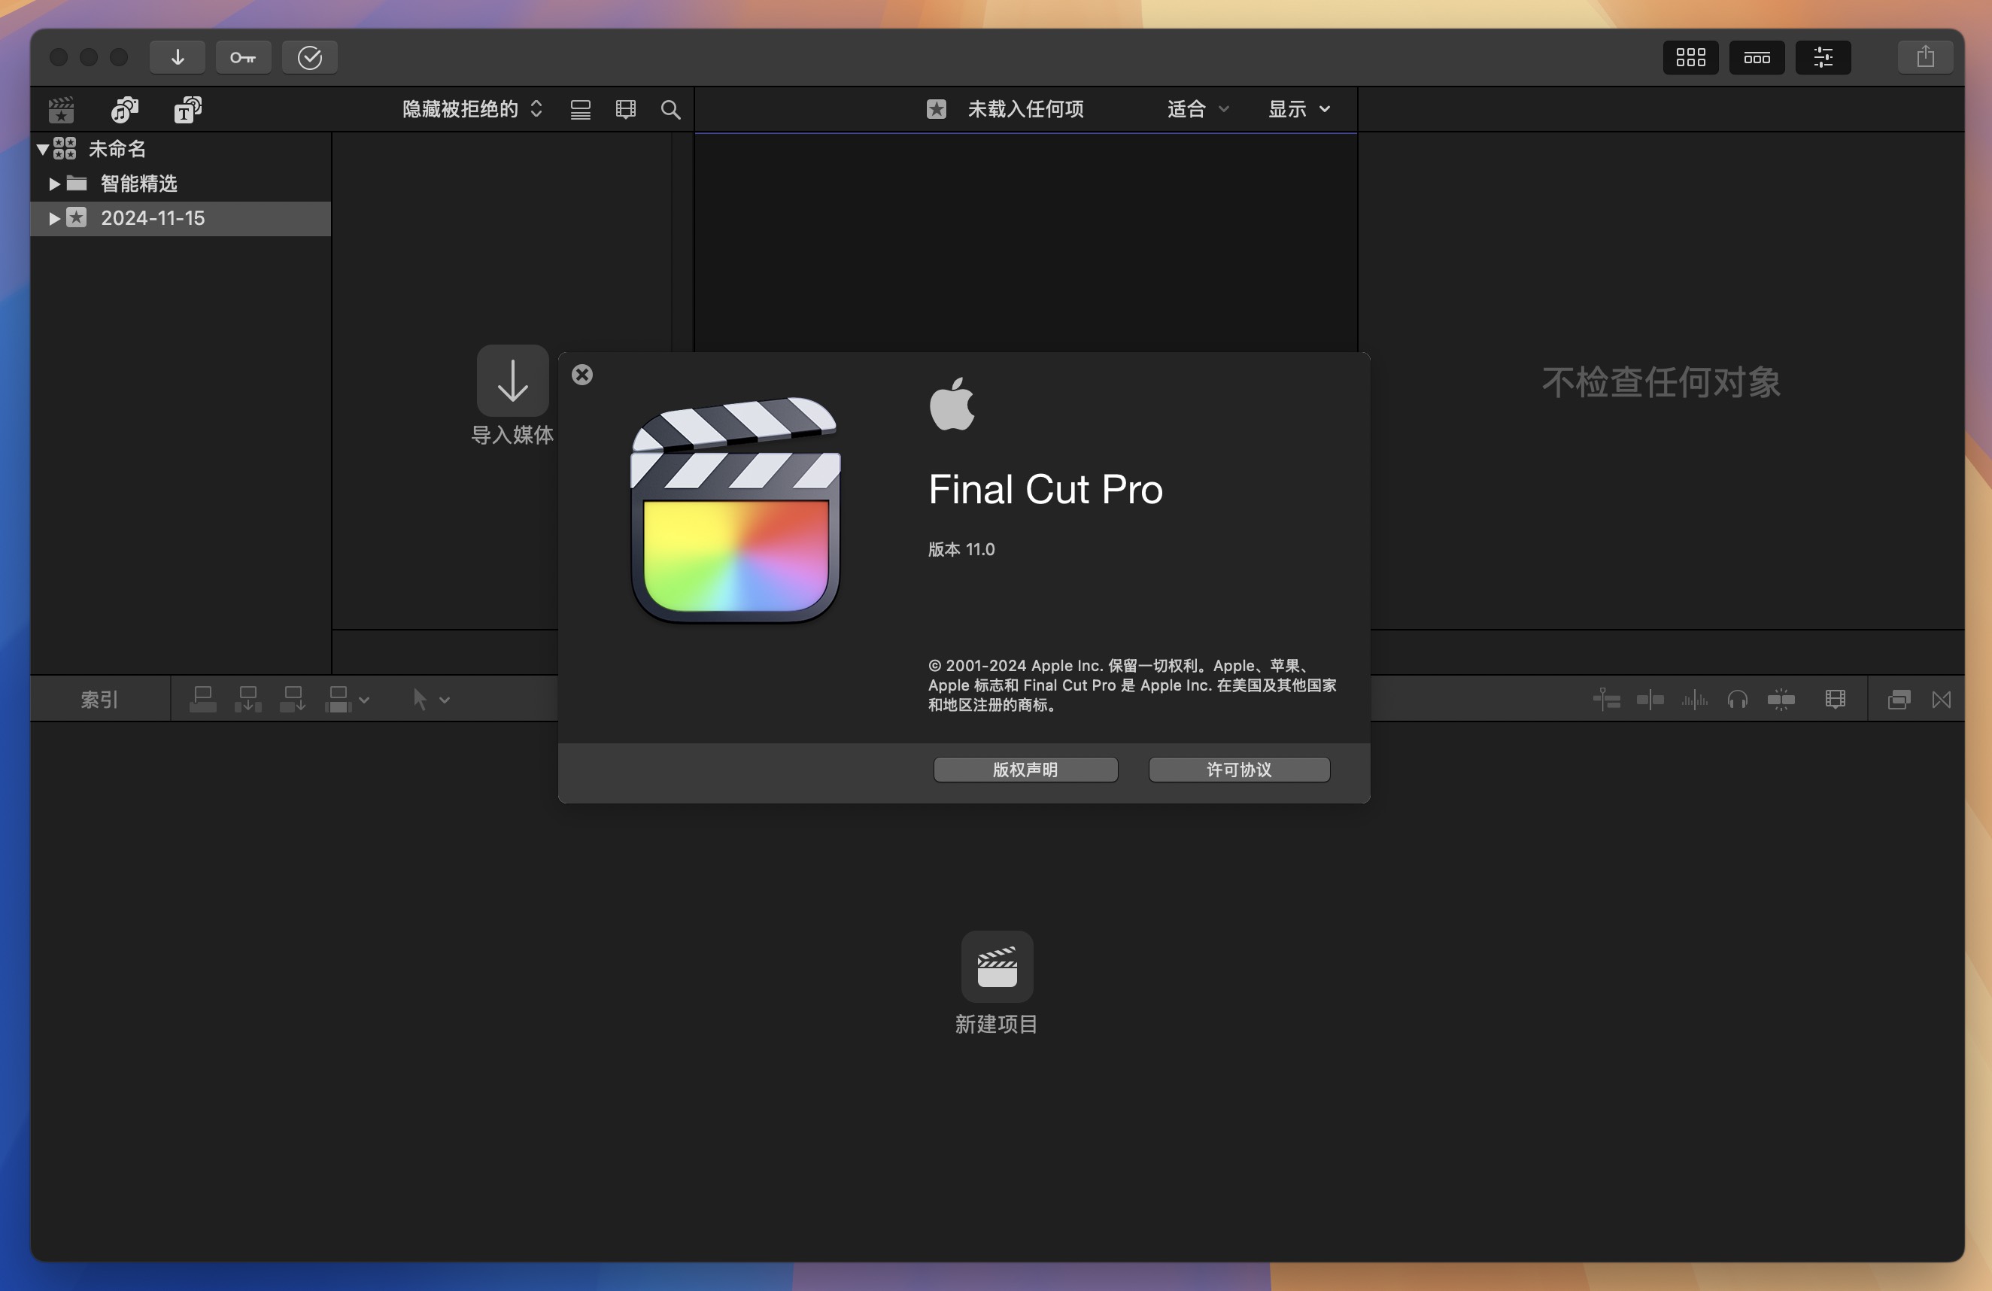The width and height of the screenshot is (1992, 1291).
Task: Click the browser search magnifier icon
Action: [670, 110]
